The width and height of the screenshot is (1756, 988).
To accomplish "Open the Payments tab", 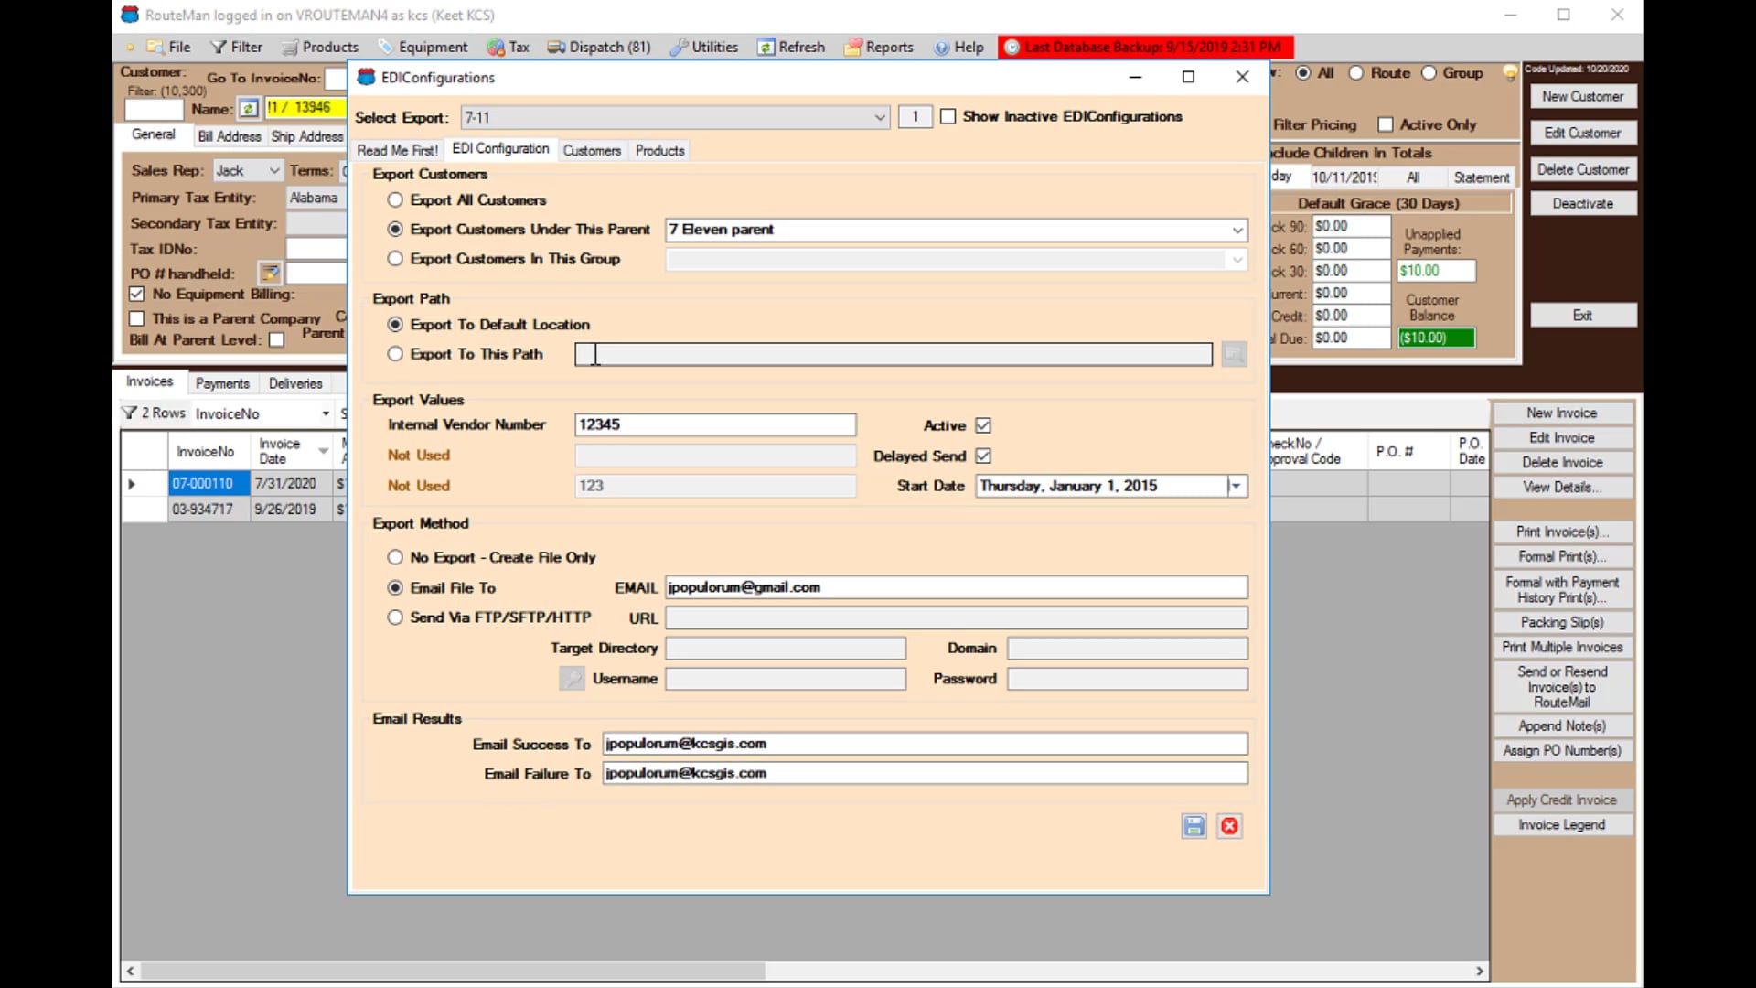I will point(222,383).
